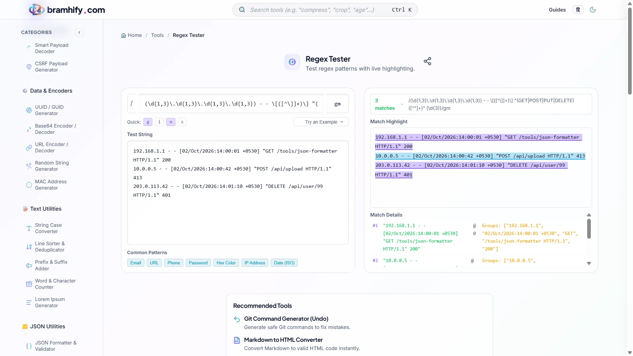Screen dimensions: 633x356
Task: Insert the Date (ISO) common pattern
Action: tap(284, 263)
